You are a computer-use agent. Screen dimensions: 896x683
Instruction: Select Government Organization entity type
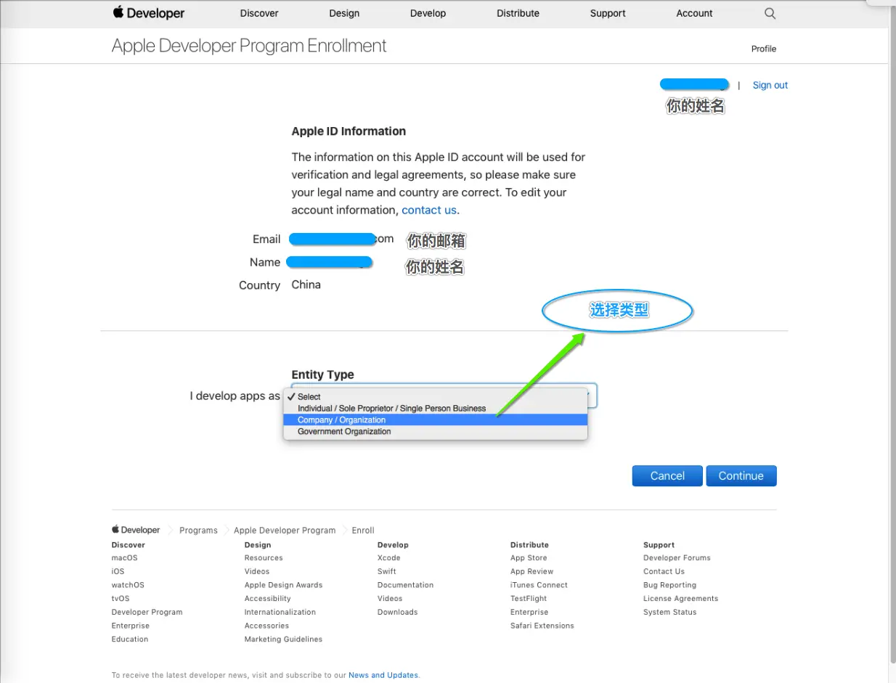pyautogui.click(x=435, y=431)
